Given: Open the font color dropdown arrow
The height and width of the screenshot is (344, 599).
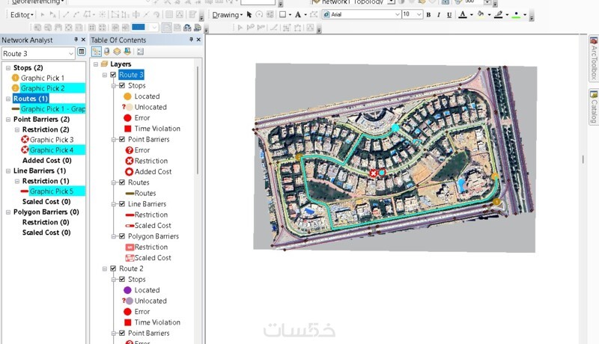Looking at the screenshot, I should (472, 15).
